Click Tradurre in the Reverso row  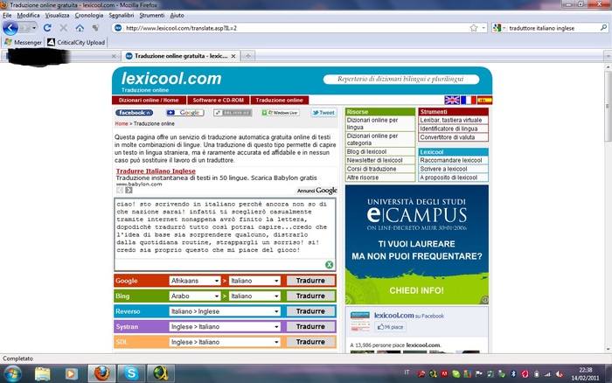[x=310, y=311]
